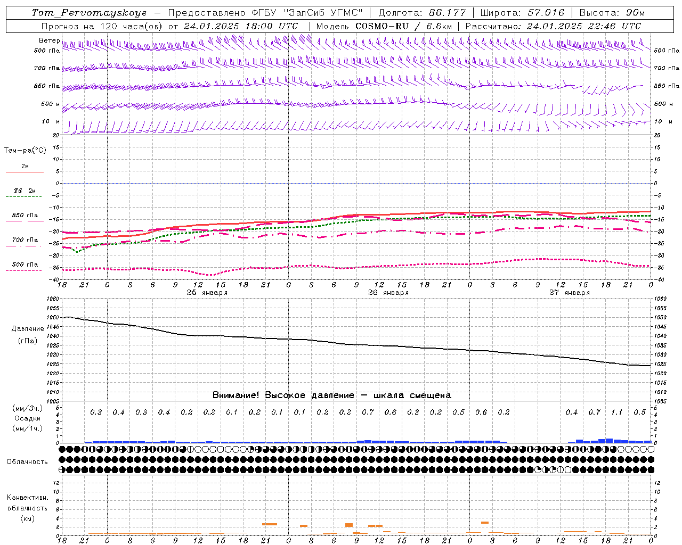Click the longitude value Долгота: 86.177
This screenshot has height=545, width=682.
[422, 13]
